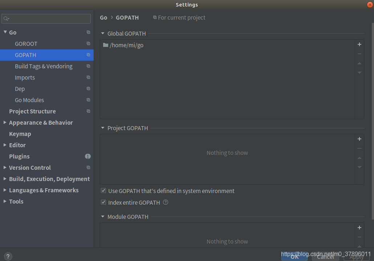Click the current-project pin icon beside GOROOT entry
The height and width of the screenshot is (261, 374).
(x=88, y=44)
